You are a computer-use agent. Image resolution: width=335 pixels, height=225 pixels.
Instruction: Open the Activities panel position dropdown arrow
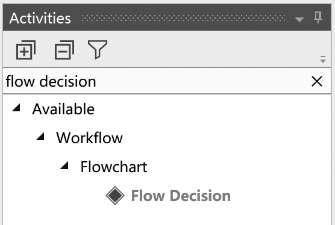coord(299,20)
